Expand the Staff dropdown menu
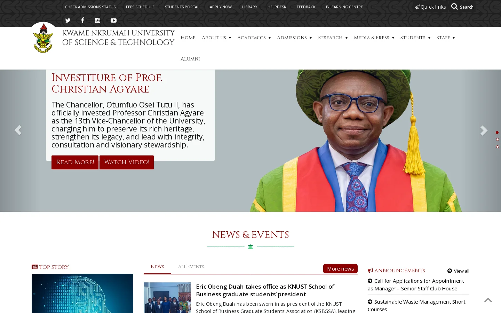Image resolution: width=501 pixels, height=313 pixels. (446, 38)
